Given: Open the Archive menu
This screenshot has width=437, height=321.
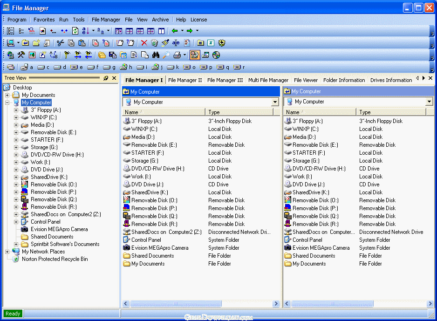Looking at the screenshot, I should point(160,20).
